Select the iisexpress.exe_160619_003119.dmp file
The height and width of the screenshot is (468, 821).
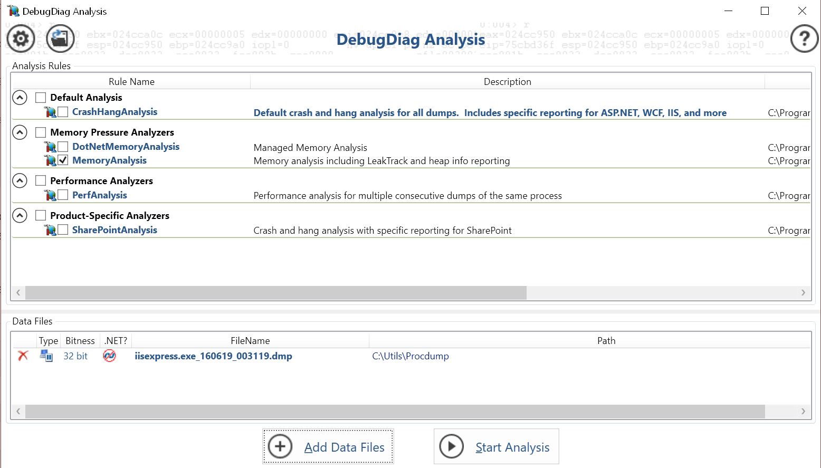pos(213,356)
